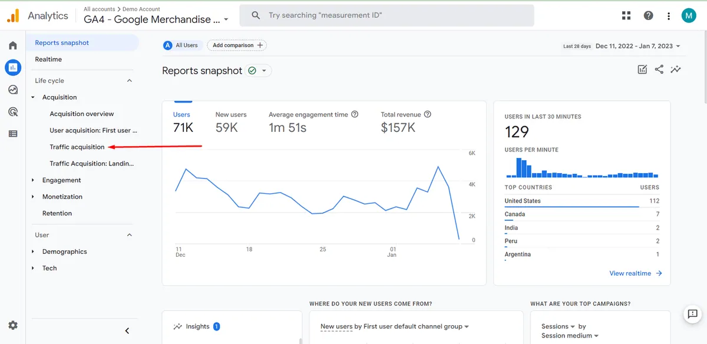Image resolution: width=707 pixels, height=344 pixels.
Task: Click the Argentina country row
Action: [x=582, y=255]
